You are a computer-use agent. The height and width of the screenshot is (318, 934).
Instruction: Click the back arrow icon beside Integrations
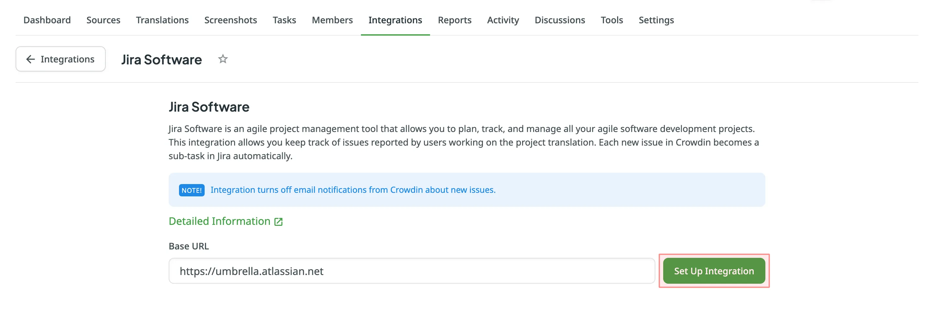pos(30,59)
